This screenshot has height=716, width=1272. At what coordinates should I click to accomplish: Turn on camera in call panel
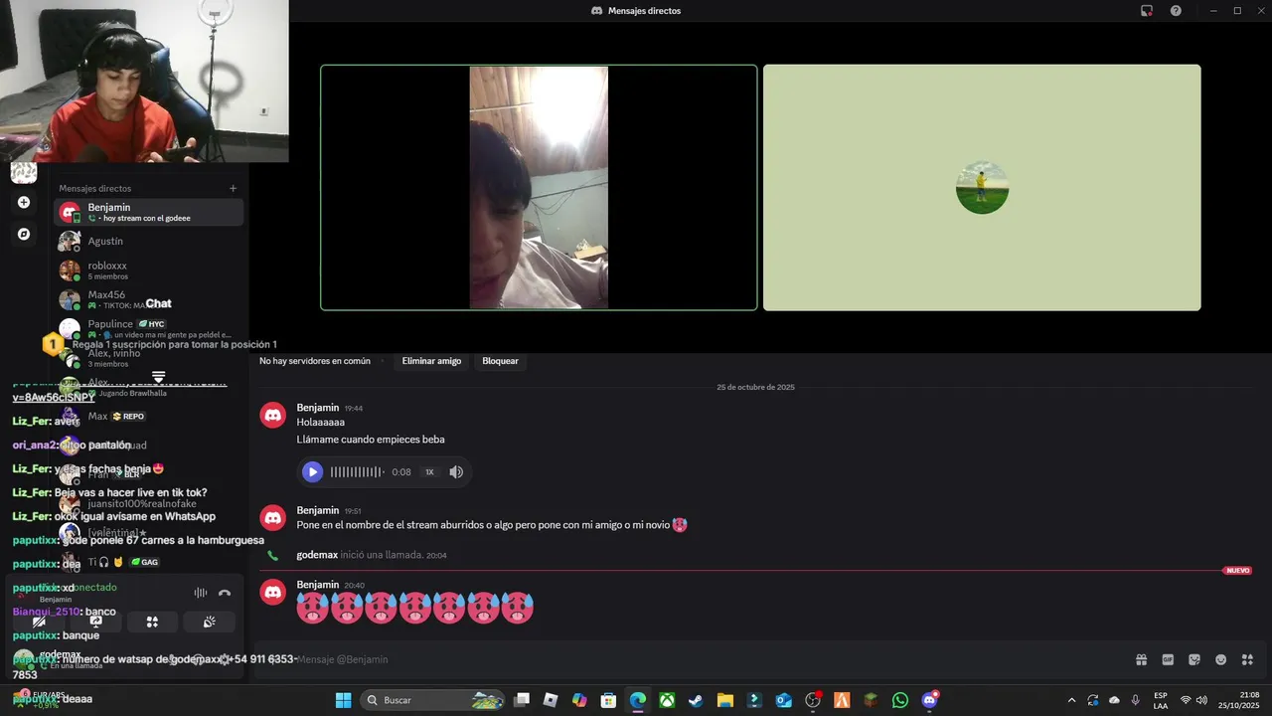coord(40,622)
